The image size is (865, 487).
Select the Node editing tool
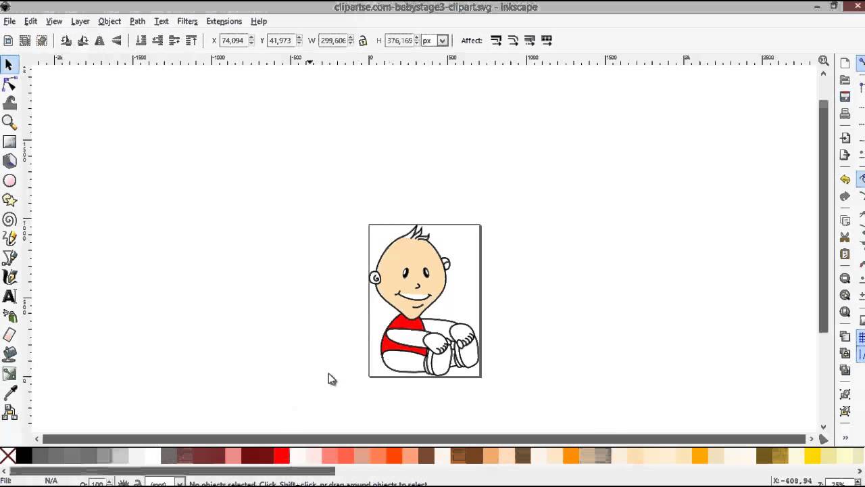tap(9, 84)
